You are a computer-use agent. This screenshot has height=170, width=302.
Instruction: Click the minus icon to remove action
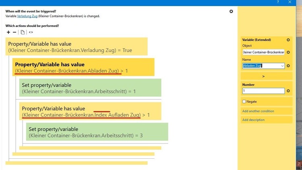[x=15, y=32]
